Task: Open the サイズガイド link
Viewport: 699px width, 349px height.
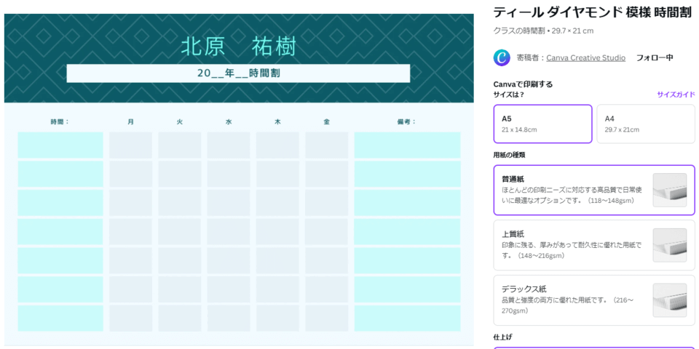Action: 675,95
